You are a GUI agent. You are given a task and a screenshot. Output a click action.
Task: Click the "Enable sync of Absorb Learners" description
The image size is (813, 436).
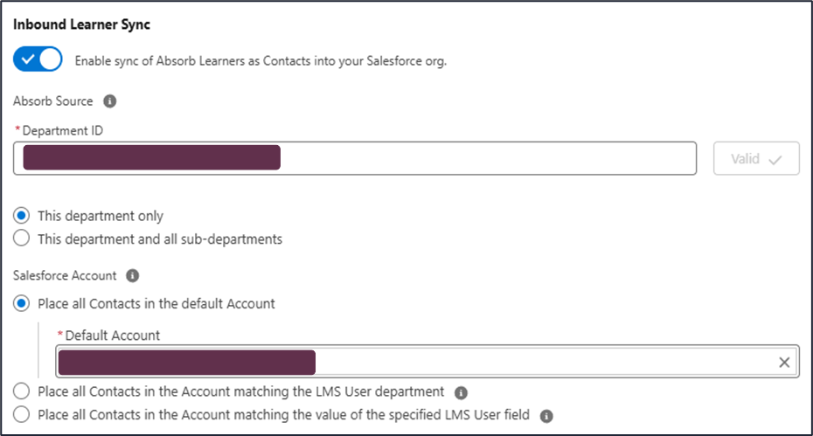261,62
